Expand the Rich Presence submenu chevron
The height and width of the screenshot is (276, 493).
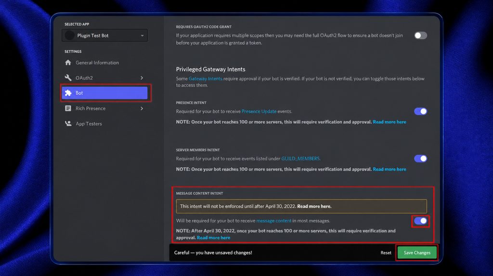coord(142,108)
